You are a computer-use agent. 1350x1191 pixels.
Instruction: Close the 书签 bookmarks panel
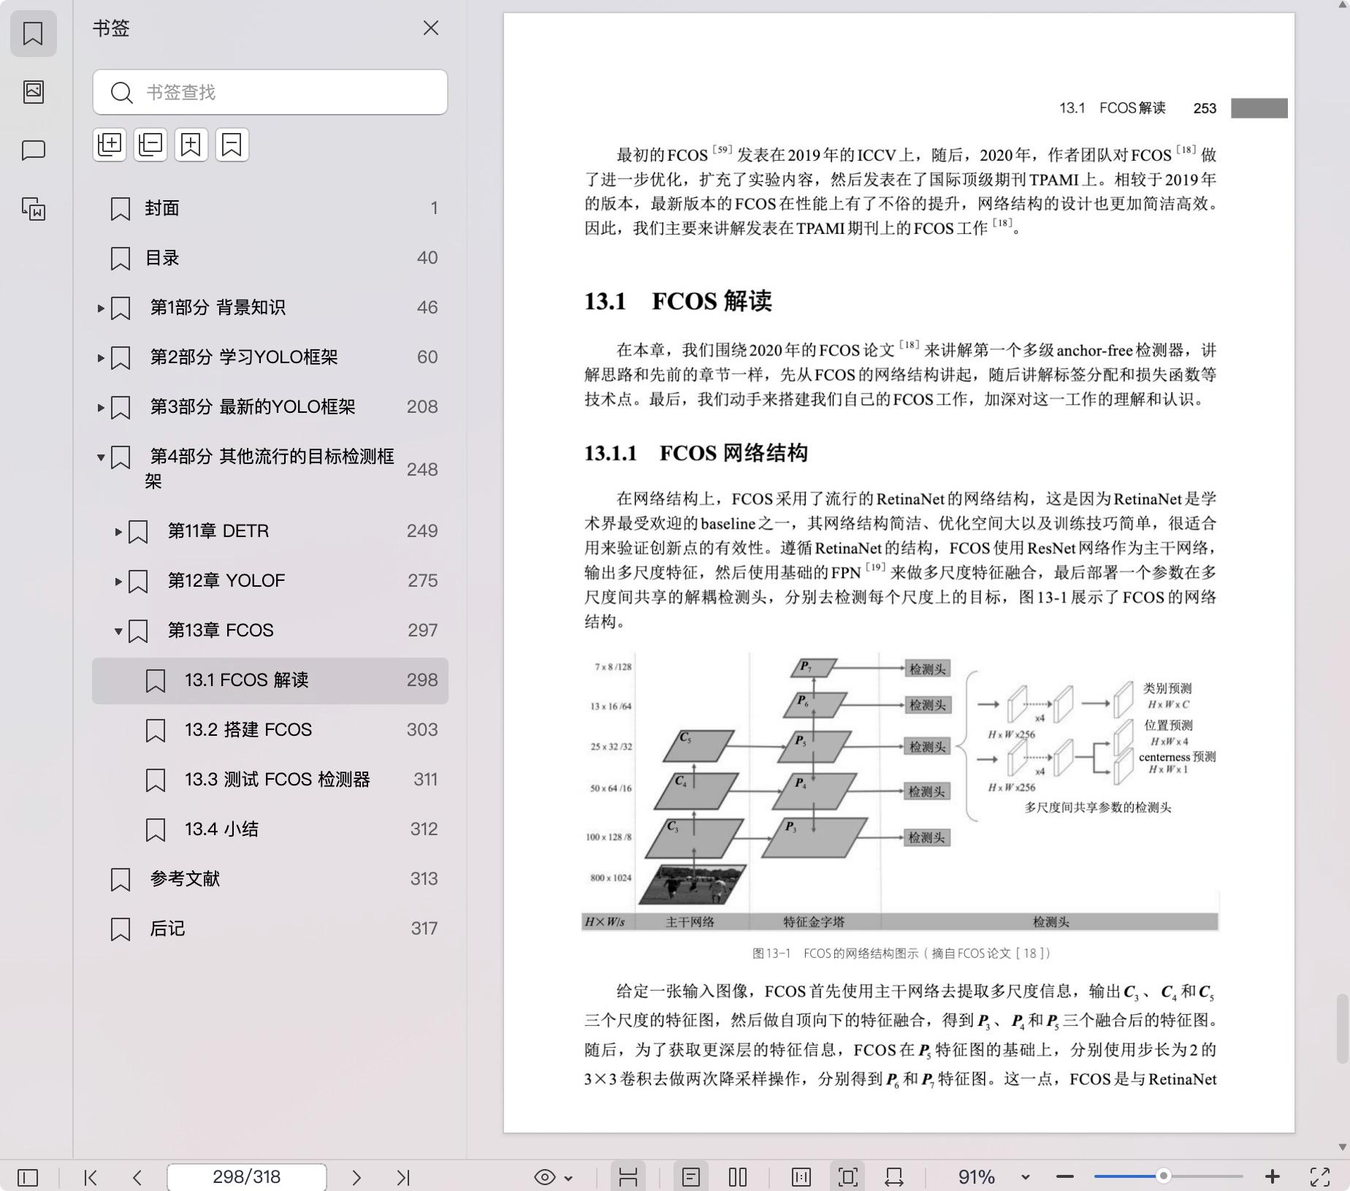pos(431,28)
